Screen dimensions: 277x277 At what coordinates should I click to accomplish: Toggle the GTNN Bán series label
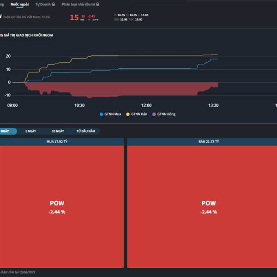[x=139, y=114]
